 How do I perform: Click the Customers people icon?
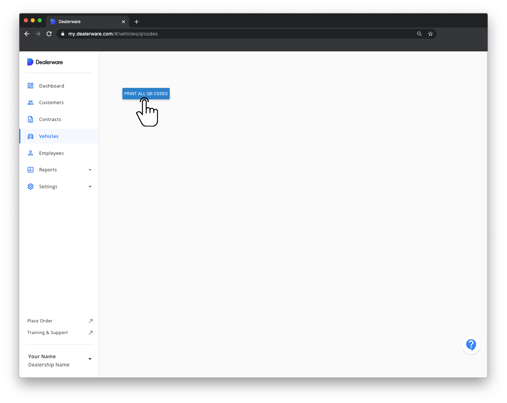(30, 102)
